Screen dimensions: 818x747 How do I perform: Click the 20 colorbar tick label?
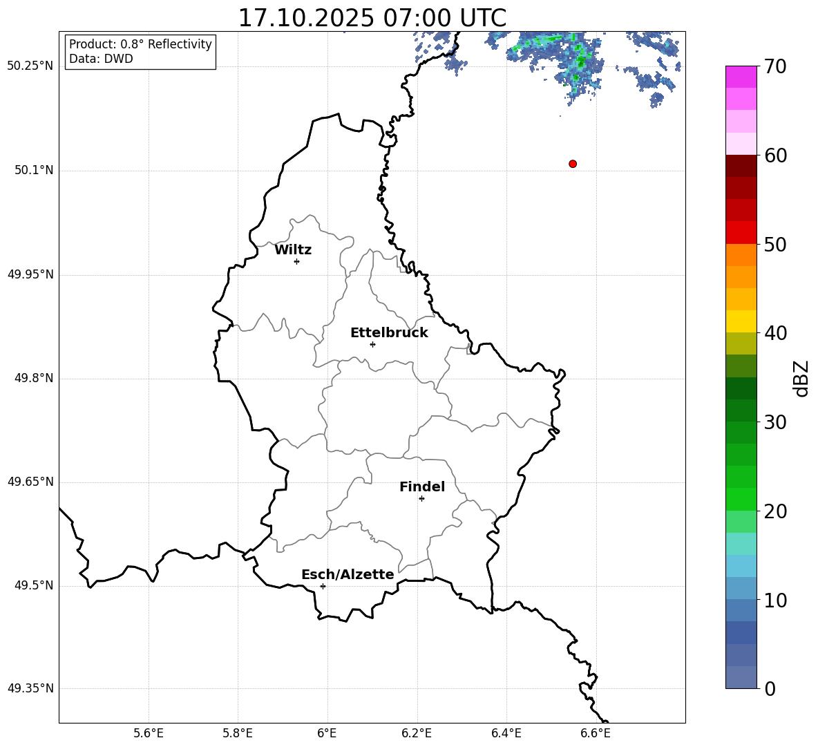click(775, 511)
